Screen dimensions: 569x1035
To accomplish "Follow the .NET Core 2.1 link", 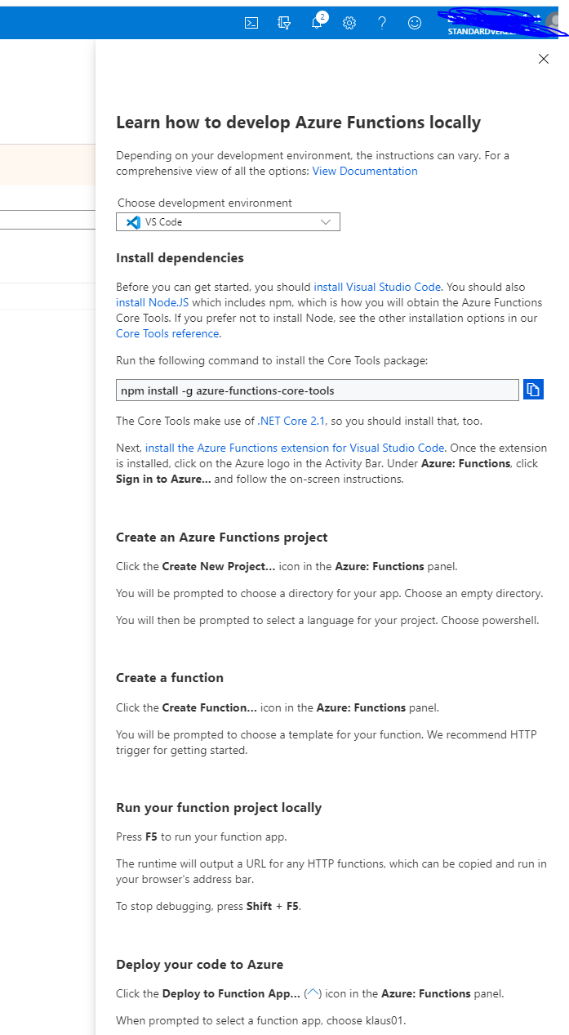I will (291, 421).
